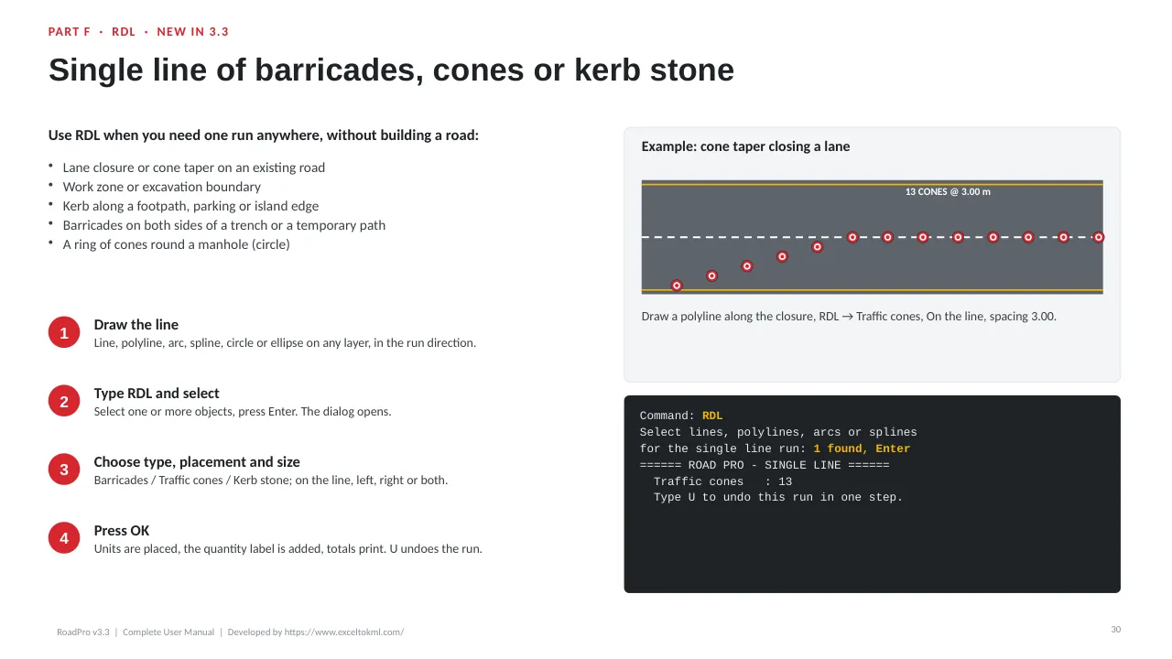Click the page number 30
The image size is (1172, 659).
[1115, 630]
